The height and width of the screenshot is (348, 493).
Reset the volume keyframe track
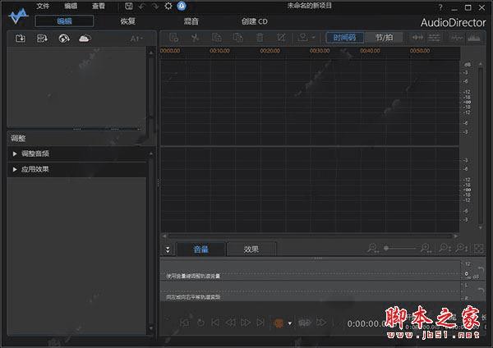481,269
